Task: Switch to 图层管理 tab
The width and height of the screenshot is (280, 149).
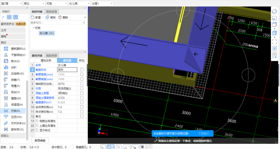Action: [x=51, y=56]
